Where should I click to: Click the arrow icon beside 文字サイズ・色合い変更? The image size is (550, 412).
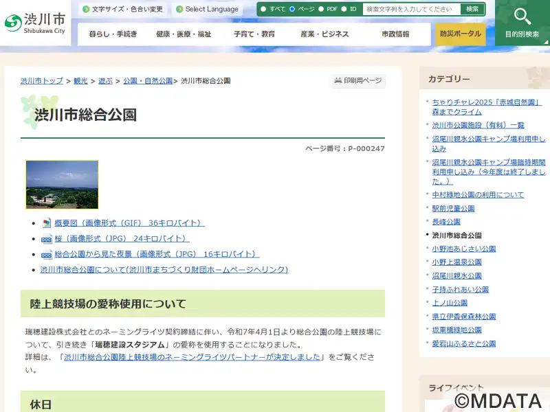coord(85,10)
